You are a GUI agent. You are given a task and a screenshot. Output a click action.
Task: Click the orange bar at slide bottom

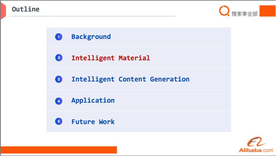click(x=59, y=150)
